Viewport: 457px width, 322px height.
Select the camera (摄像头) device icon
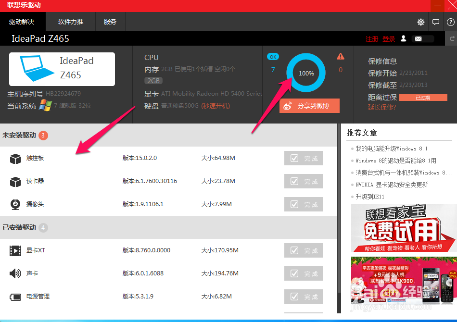[x=15, y=204]
